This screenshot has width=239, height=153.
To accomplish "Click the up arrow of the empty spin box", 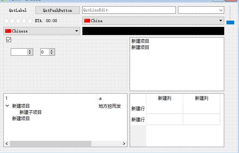I will (30, 51).
